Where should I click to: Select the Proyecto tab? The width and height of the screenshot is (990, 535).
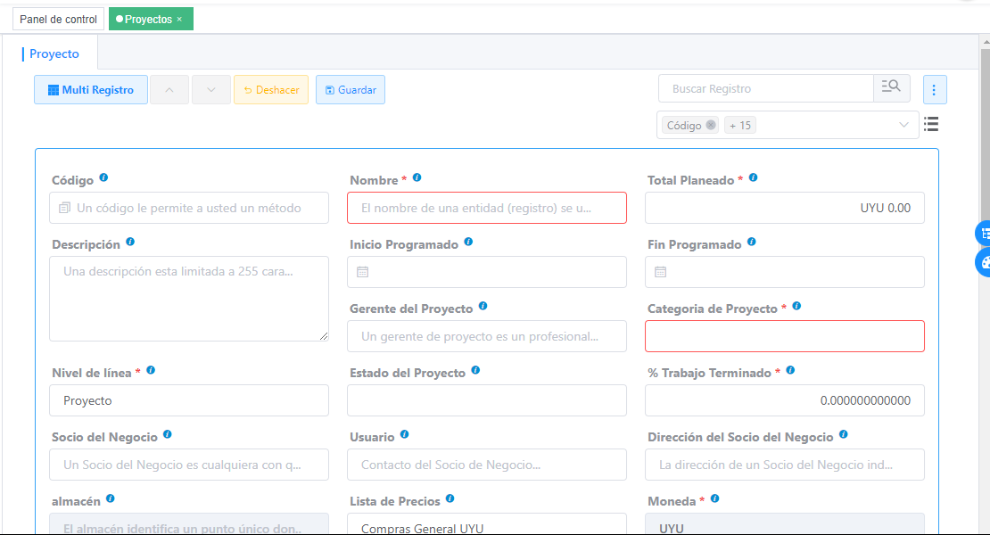(54, 53)
